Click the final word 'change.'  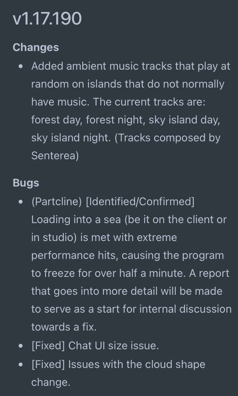51,382
